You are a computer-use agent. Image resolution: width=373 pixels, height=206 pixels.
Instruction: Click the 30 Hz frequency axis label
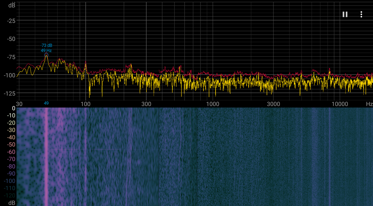[x=19, y=104]
